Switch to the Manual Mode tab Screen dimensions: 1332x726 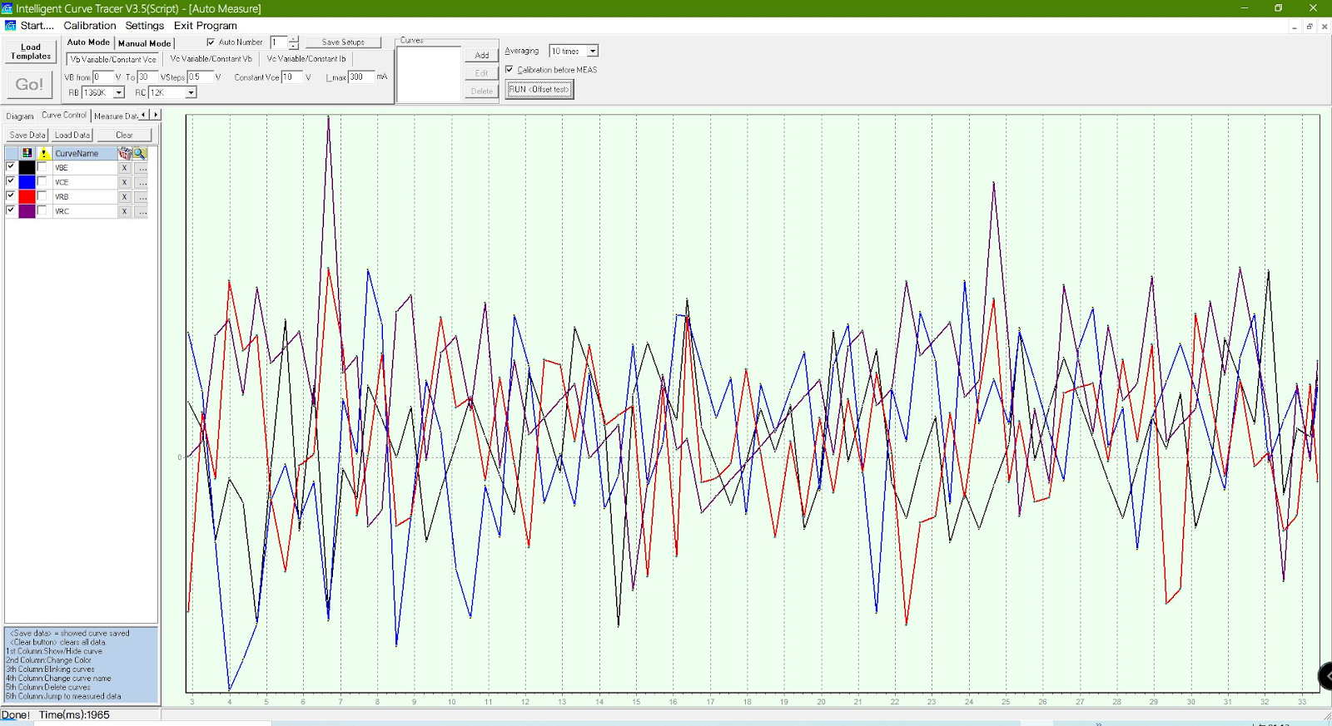click(x=144, y=43)
